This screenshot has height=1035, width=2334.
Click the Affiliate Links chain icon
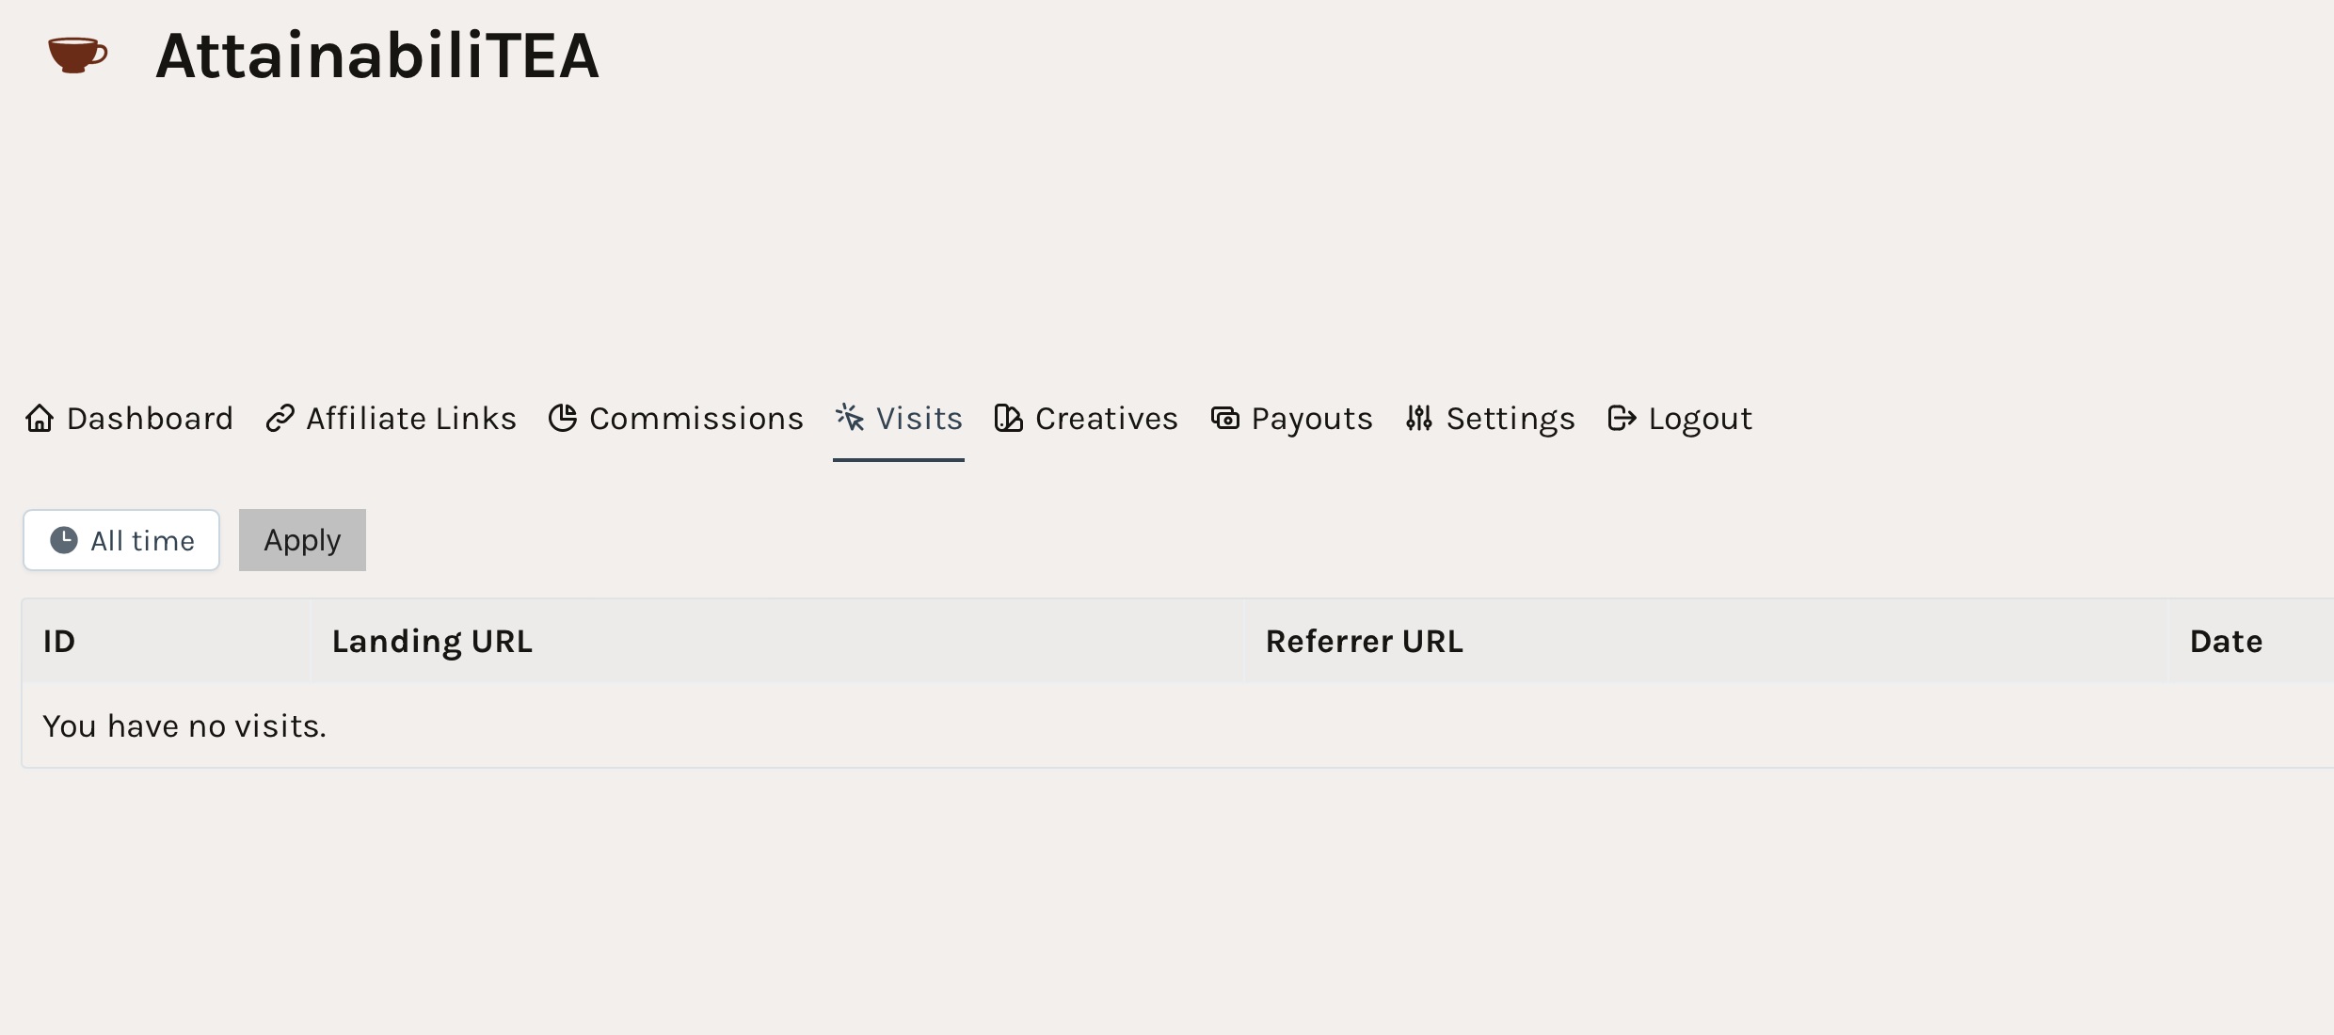click(280, 419)
